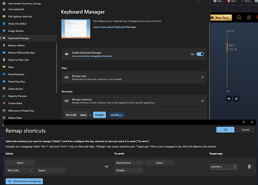Open the Key/Shortcut type dropdown
Screen dimensions: 258x185
pos(128,163)
